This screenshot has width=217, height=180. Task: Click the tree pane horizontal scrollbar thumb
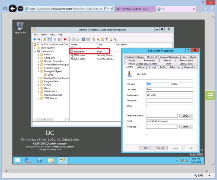click(x=44, y=119)
